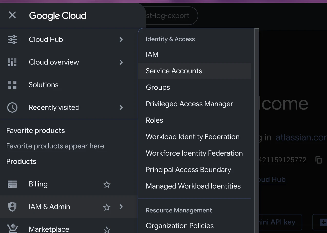Screen dimensions: 327x233
Task: Click the Google Cloud logo
Action: 58,16
